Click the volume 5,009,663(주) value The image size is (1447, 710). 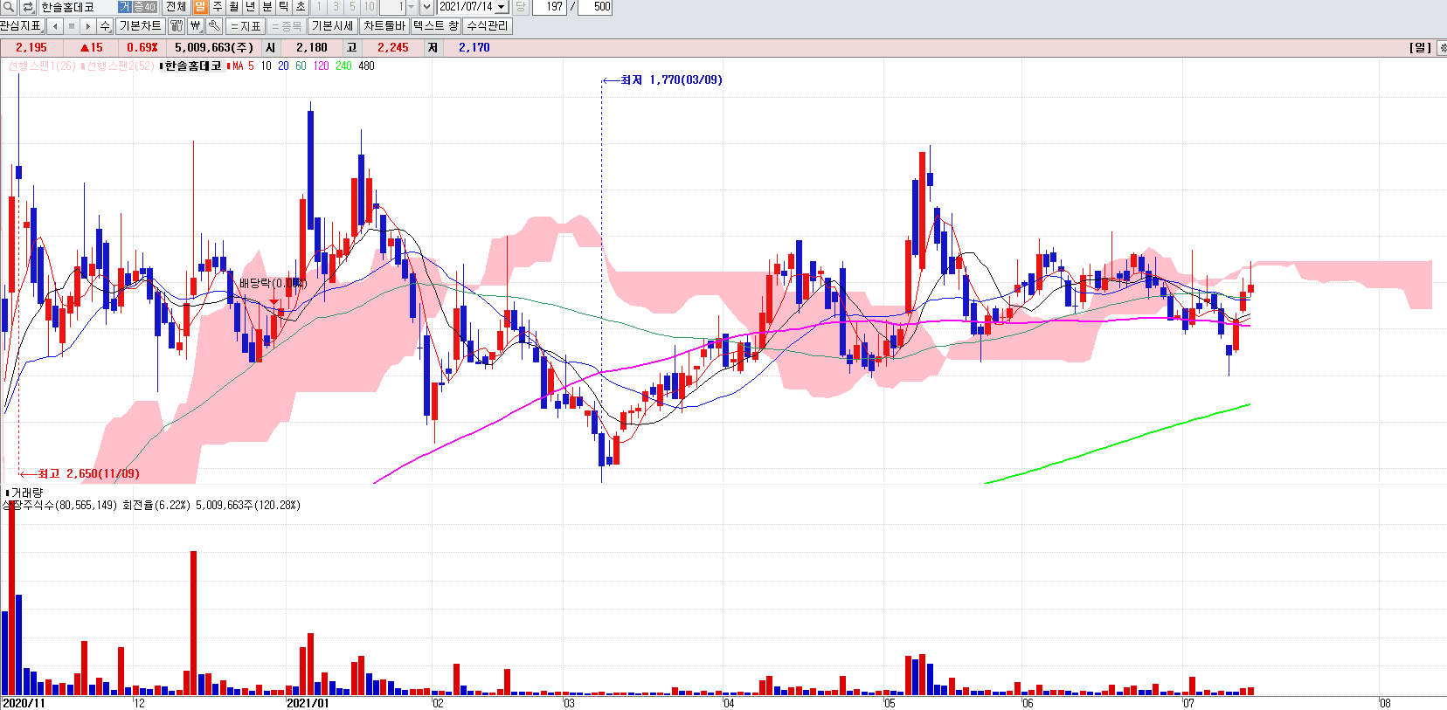coord(214,48)
